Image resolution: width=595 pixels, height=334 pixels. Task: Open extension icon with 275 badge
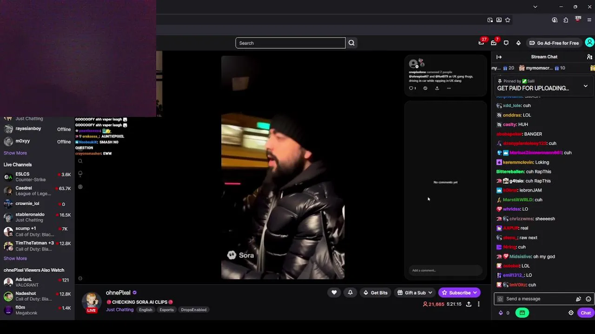click(578, 19)
